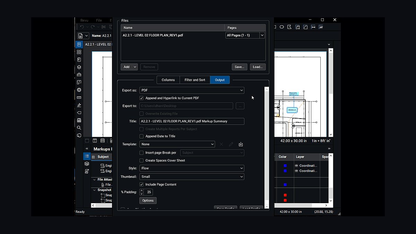Click the browse ellipsis button for Export to
Image resolution: width=416 pixels, height=234 pixels.
[x=240, y=106]
